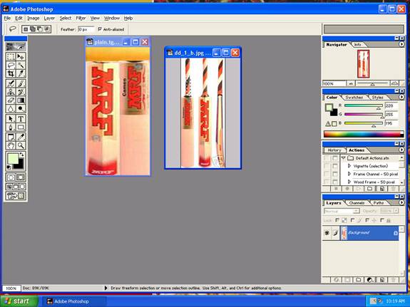Toggle Default Actions.atn item on/off checkbox

327,158
